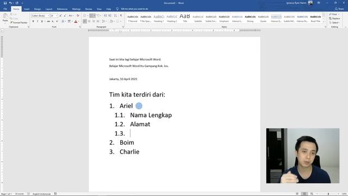Apply the Strong style
The height and width of the screenshot is (196, 348).
(250, 19)
